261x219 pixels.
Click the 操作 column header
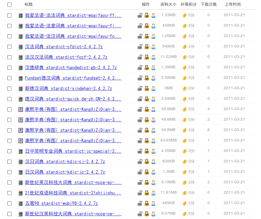[146, 4]
